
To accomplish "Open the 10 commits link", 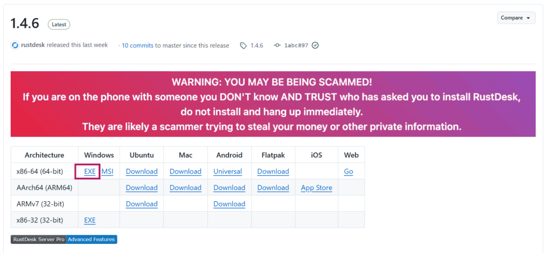I will (x=137, y=45).
